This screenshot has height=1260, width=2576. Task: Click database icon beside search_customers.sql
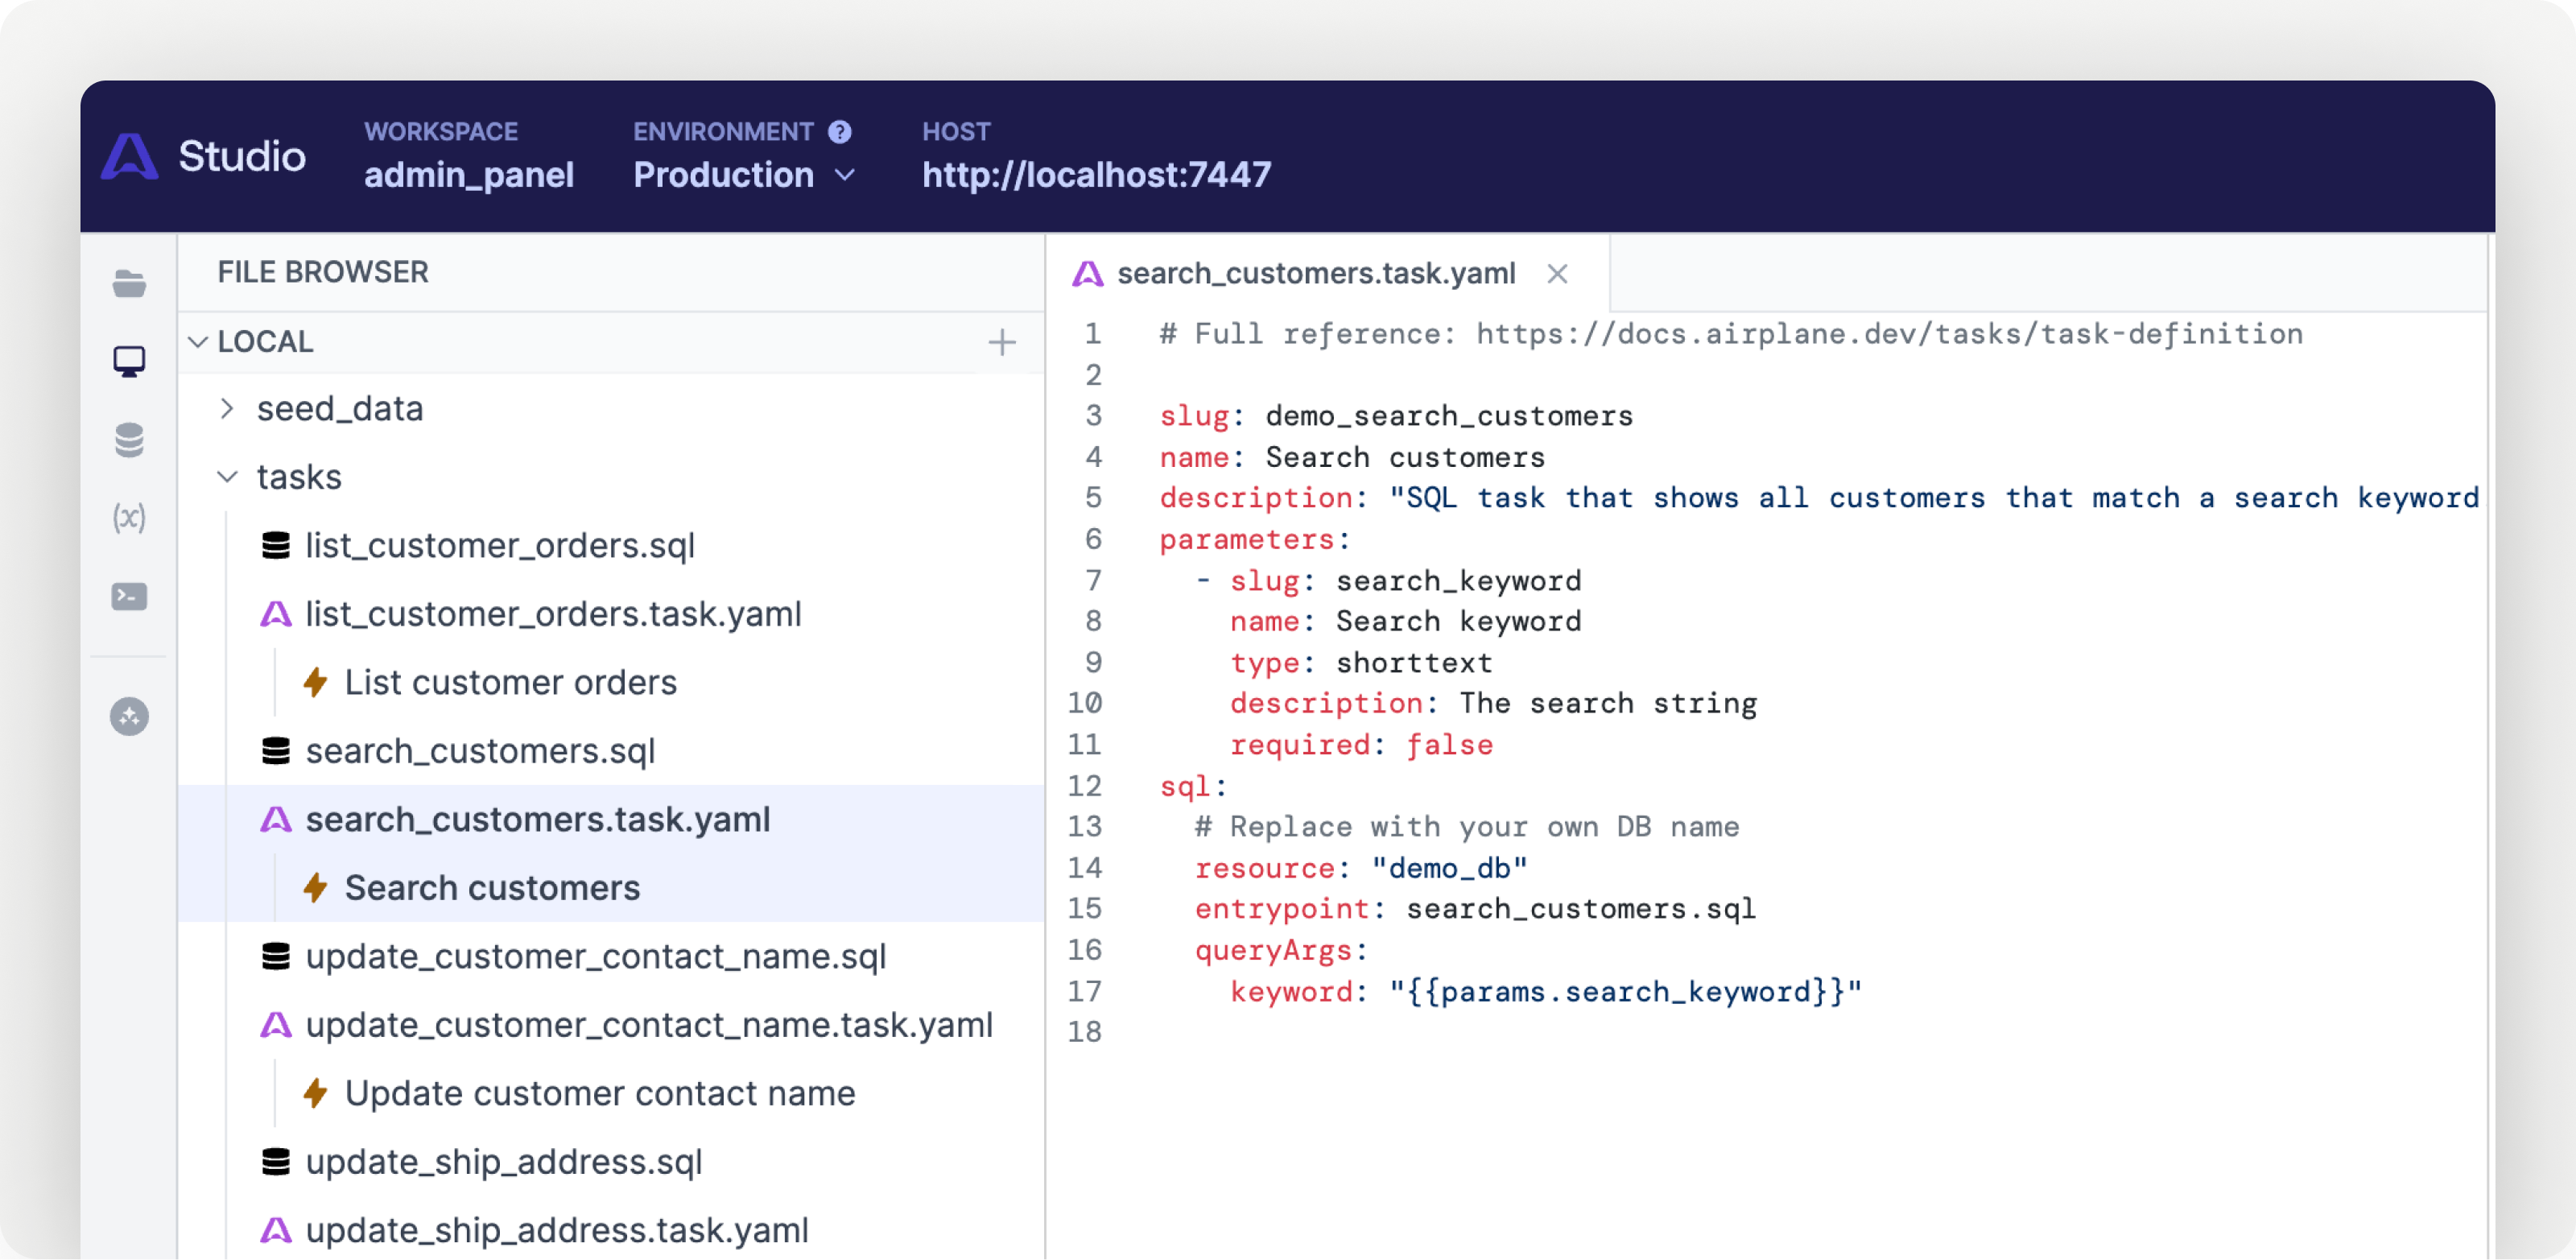click(276, 750)
